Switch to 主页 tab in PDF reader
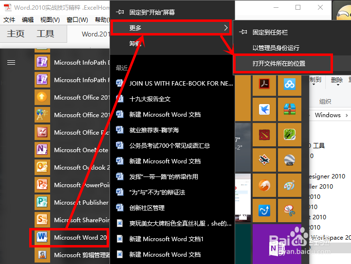 (16, 34)
